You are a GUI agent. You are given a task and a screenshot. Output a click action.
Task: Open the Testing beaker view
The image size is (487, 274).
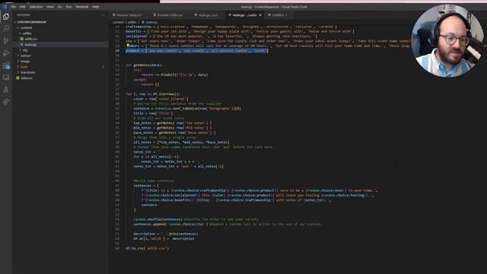6,90
